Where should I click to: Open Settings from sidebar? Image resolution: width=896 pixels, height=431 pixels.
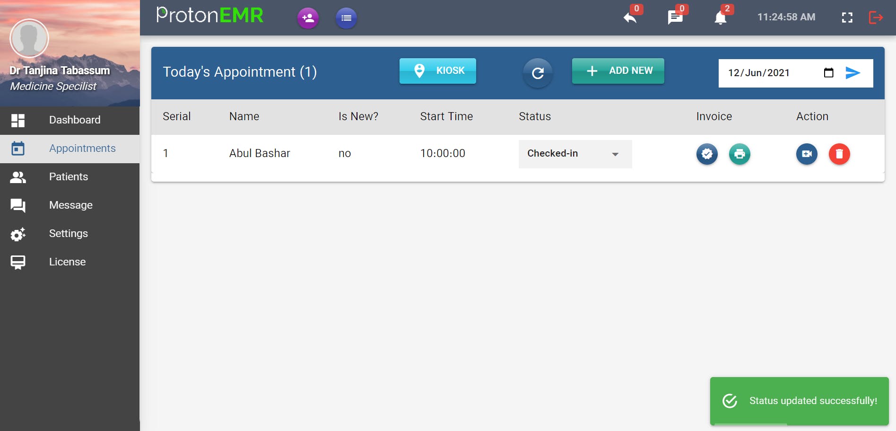[70, 234]
